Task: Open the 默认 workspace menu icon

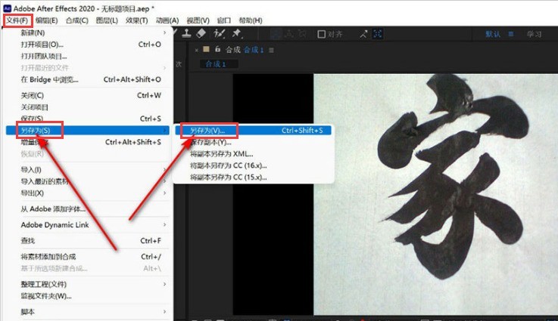Action: point(511,34)
